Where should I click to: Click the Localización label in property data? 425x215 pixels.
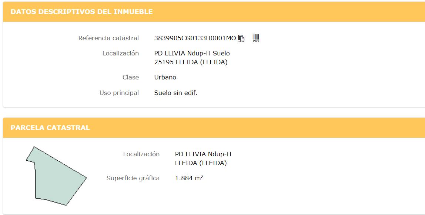pyautogui.click(x=121, y=53)
